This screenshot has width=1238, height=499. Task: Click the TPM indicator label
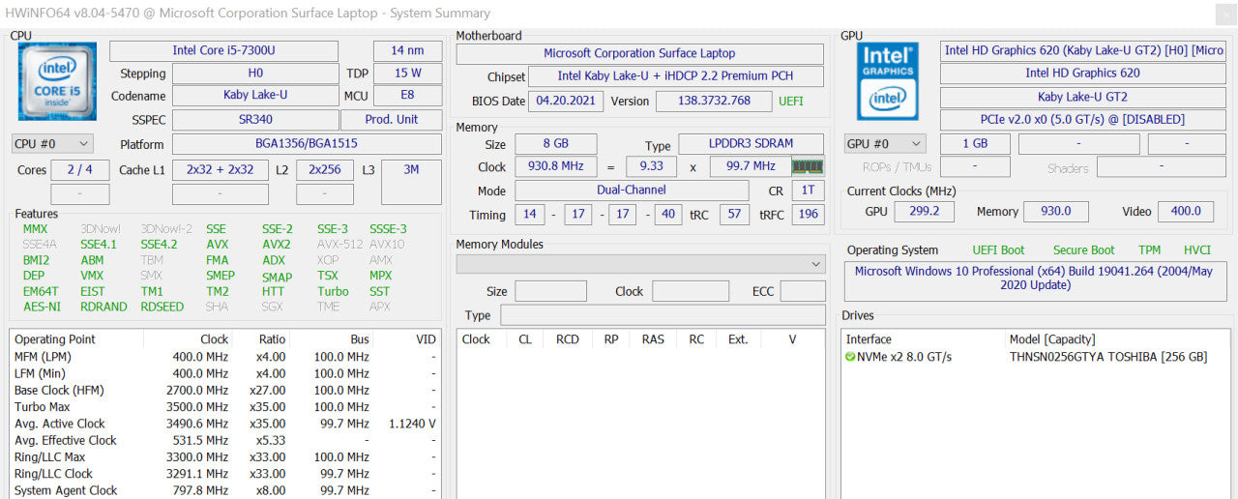point(1149,249)
